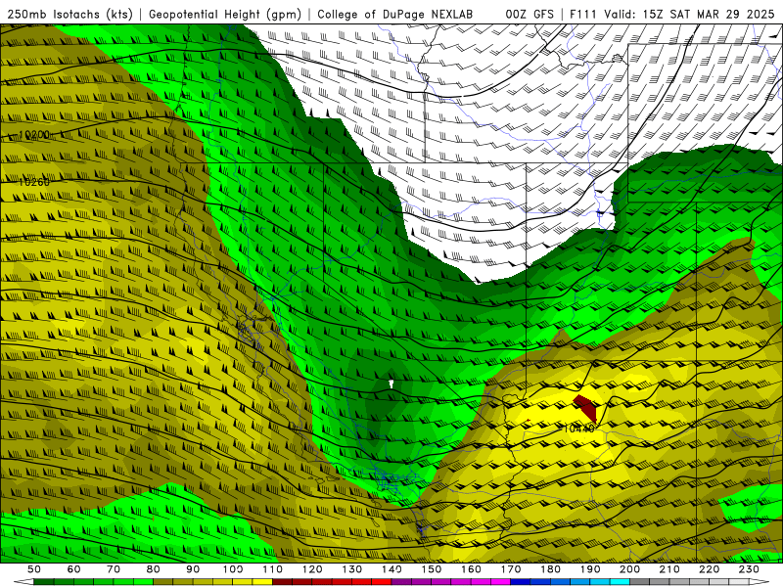
Task: Click the color scale label 190
Action: click(x=590, y=569)
